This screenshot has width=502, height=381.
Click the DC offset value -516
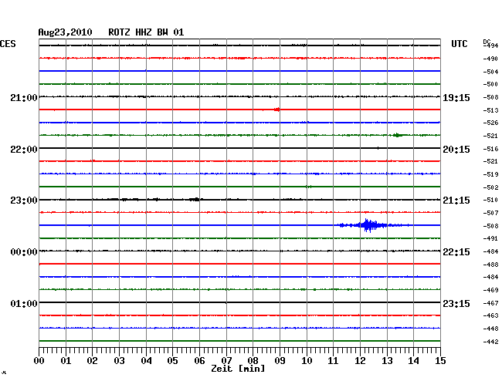(x=490, y=149)
